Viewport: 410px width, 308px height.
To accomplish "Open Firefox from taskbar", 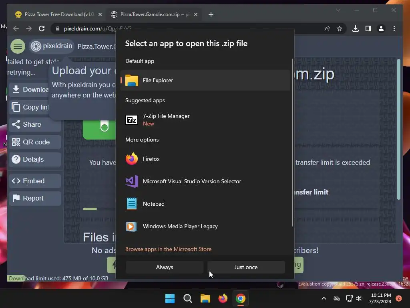I will point(223,298).
